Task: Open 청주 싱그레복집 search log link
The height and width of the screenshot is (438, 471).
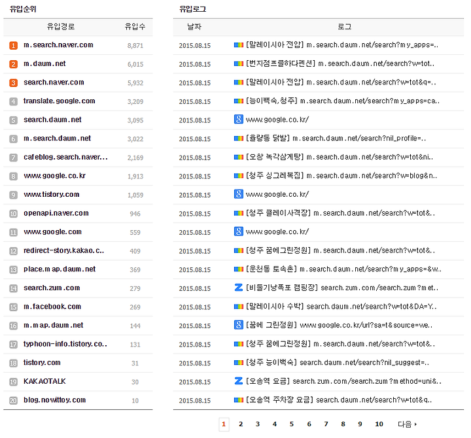Action: click(341, 176)
